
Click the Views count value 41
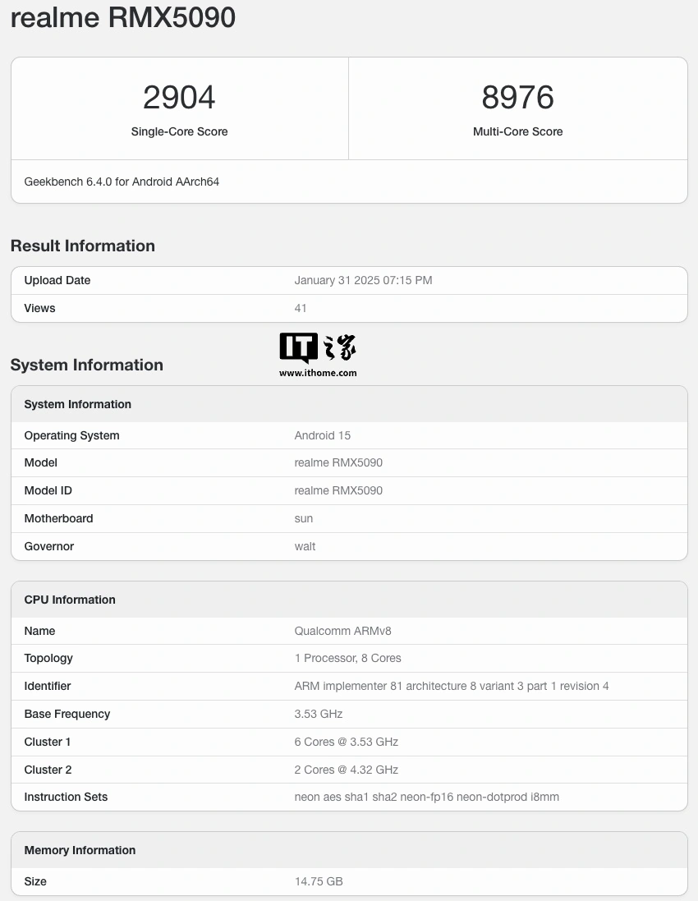(301, 308)
